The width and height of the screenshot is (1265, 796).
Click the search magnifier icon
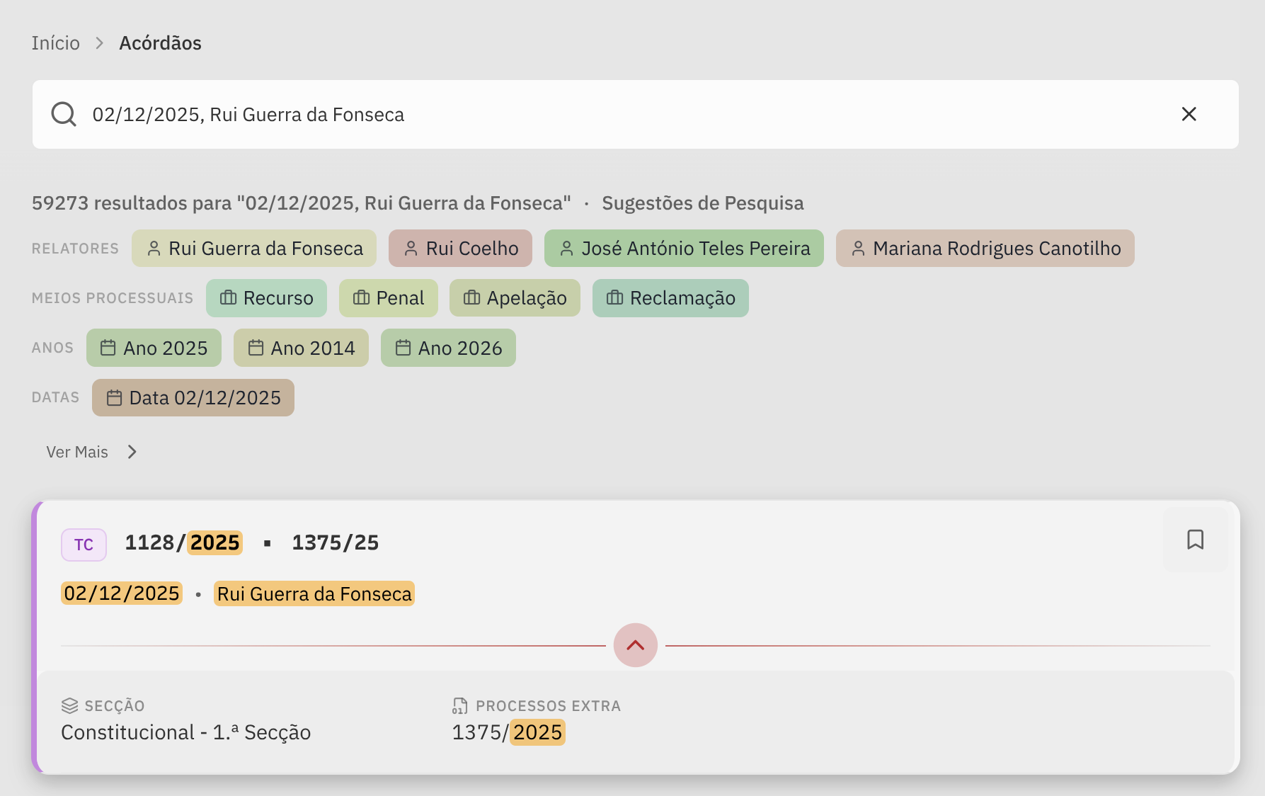pos(64,114)
